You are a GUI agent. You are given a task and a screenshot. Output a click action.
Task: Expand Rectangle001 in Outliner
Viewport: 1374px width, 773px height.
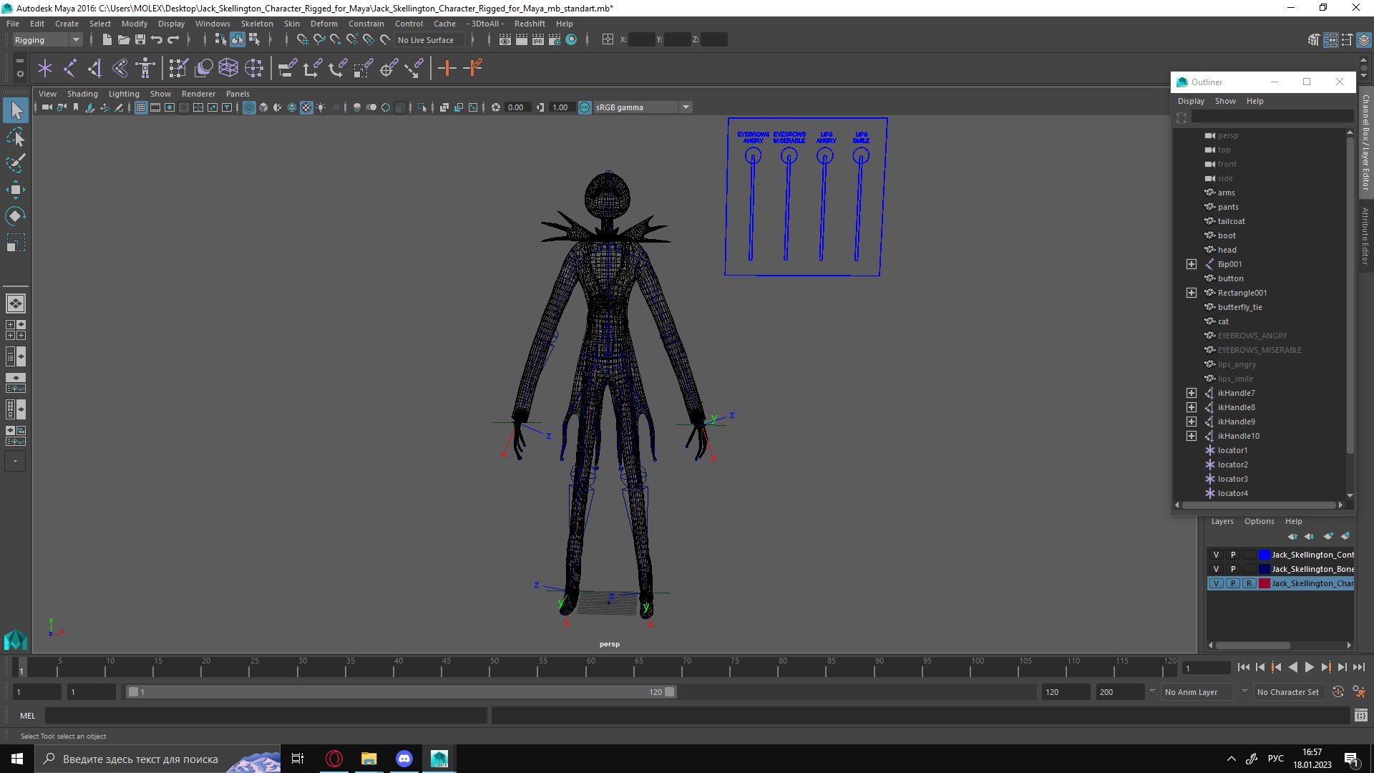pyautogui.click(x=1191, y=293)
